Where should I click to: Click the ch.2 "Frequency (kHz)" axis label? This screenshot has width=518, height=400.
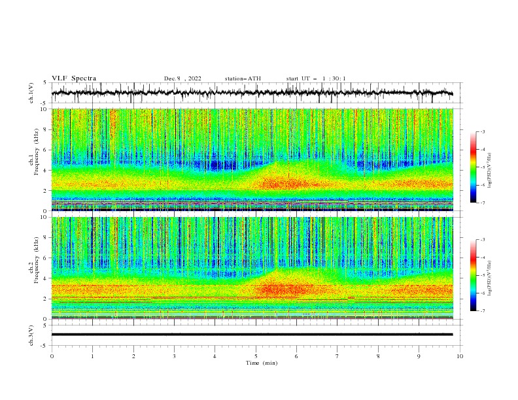[x=37, y=260]
